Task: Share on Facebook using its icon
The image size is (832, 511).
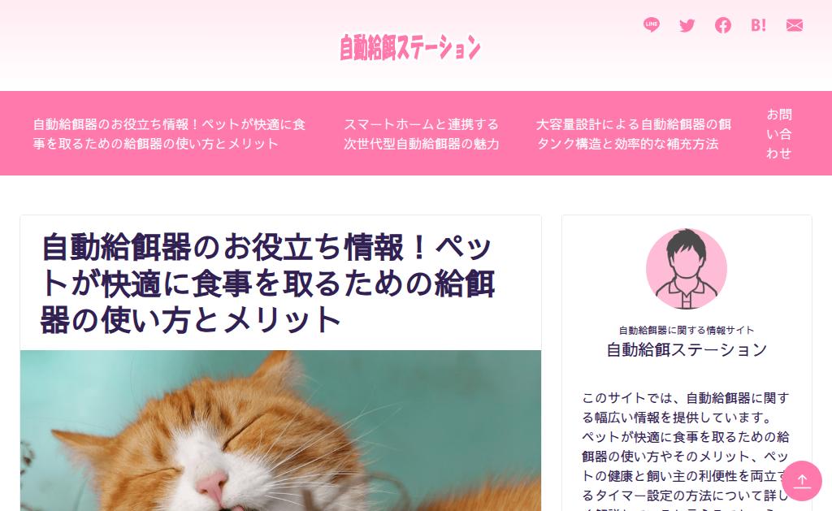Action: [722, 25]
